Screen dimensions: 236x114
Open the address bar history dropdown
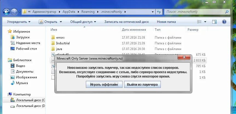[x=153, y=12]
